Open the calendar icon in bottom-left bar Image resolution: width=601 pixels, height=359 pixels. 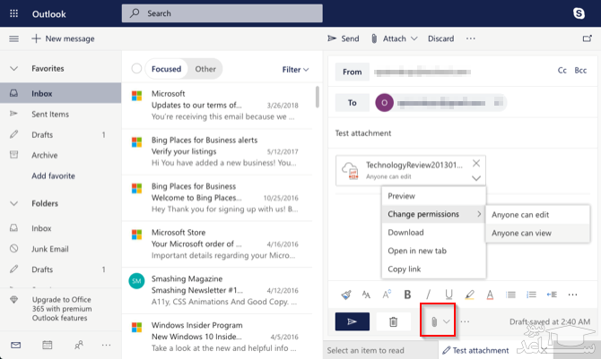47,345
